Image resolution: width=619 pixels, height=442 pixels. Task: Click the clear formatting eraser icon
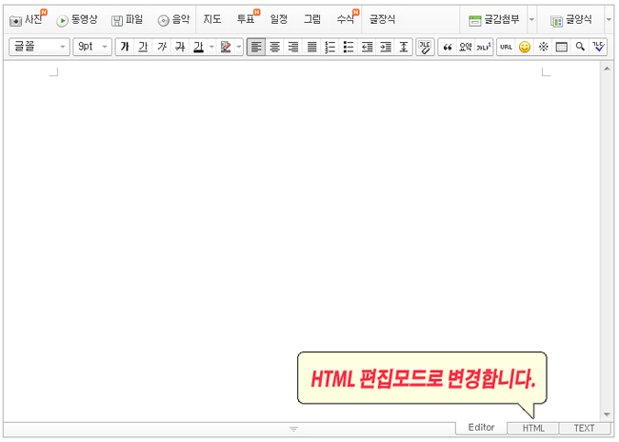425,47
